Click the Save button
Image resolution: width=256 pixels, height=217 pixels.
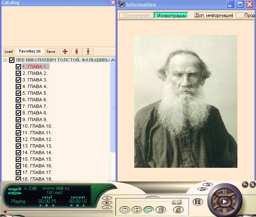50,52
